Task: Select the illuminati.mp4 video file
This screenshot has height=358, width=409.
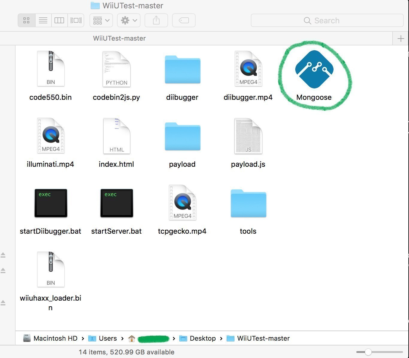Action: 51,136
